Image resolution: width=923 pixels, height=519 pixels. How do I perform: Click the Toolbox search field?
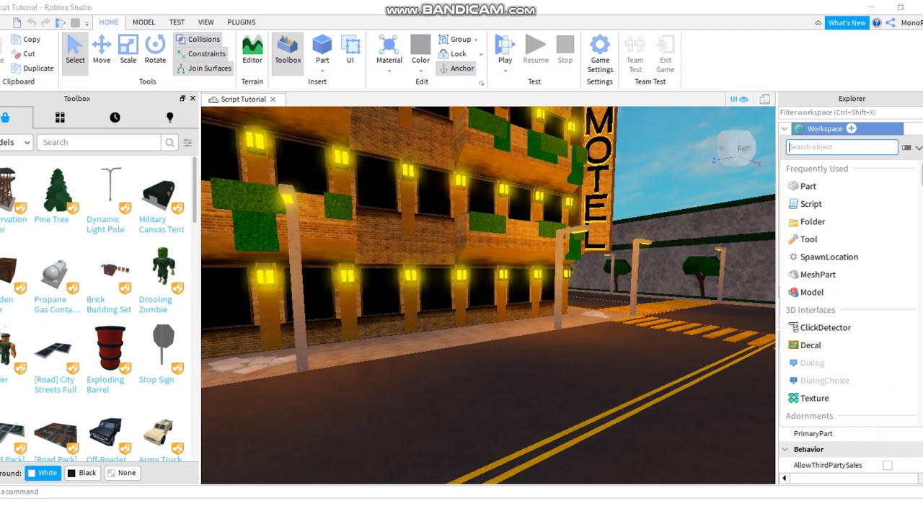coord(99,143)
